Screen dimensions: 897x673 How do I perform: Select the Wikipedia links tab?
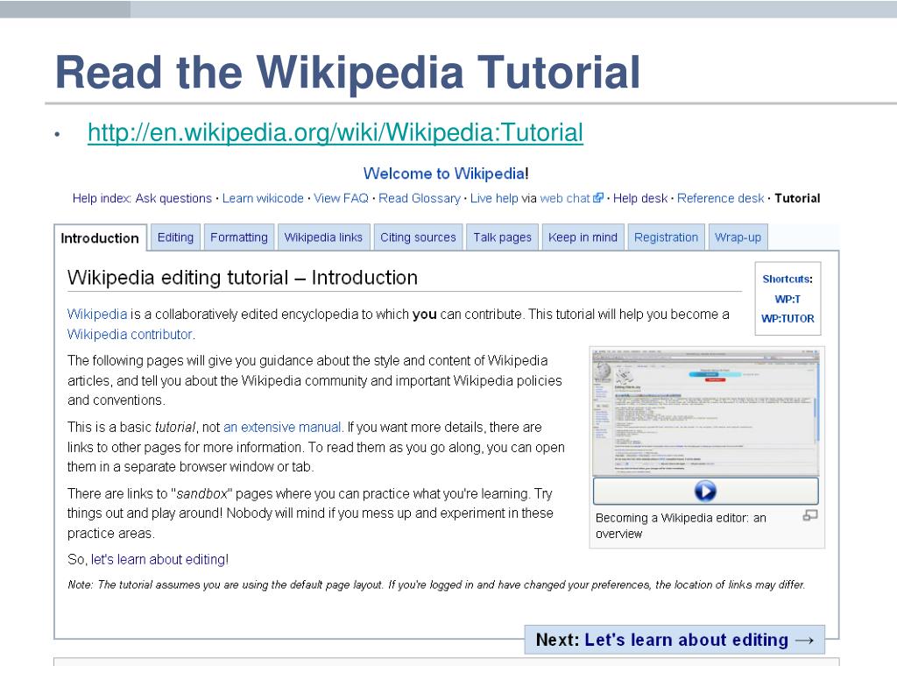pyautogui.click(x=323, y=237)
